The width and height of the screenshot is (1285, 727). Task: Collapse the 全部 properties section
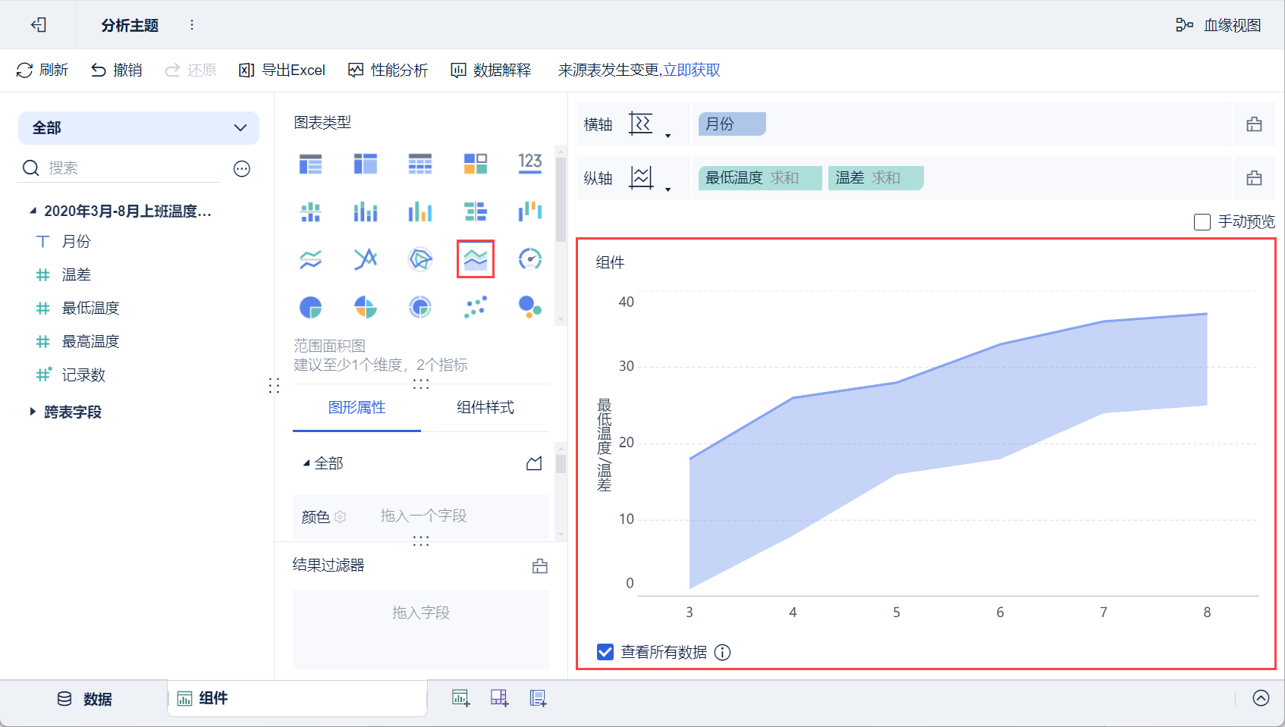306,463
